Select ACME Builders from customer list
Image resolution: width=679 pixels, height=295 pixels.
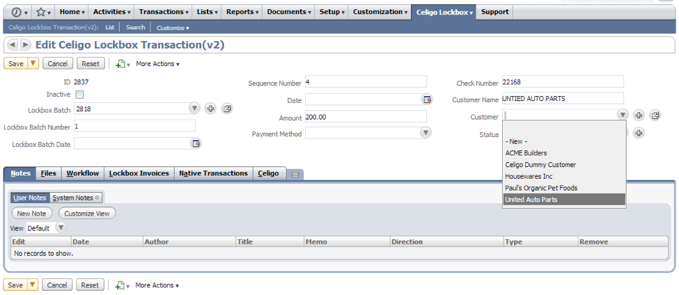click(564, 152)
